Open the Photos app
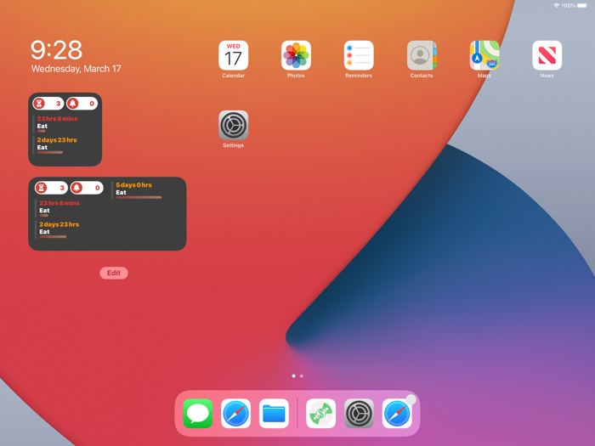 click(296, 55)
